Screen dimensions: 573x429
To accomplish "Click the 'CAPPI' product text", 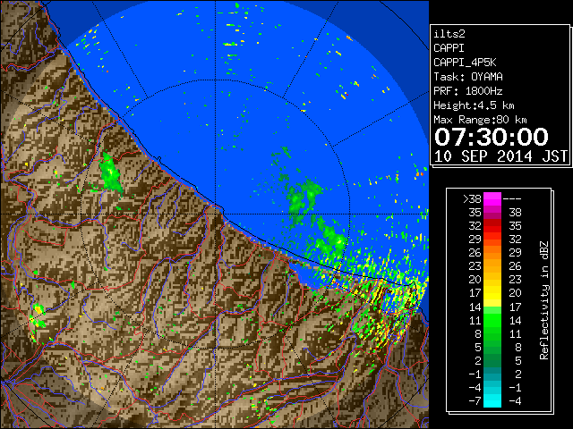I will [449, 48].
